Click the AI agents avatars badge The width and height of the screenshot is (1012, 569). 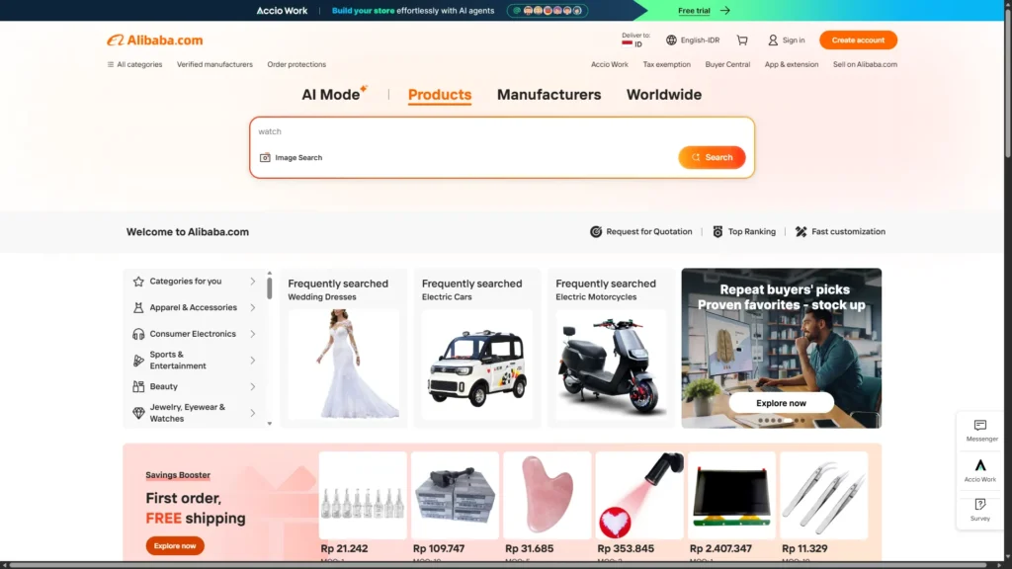click(x=548, y=10)
